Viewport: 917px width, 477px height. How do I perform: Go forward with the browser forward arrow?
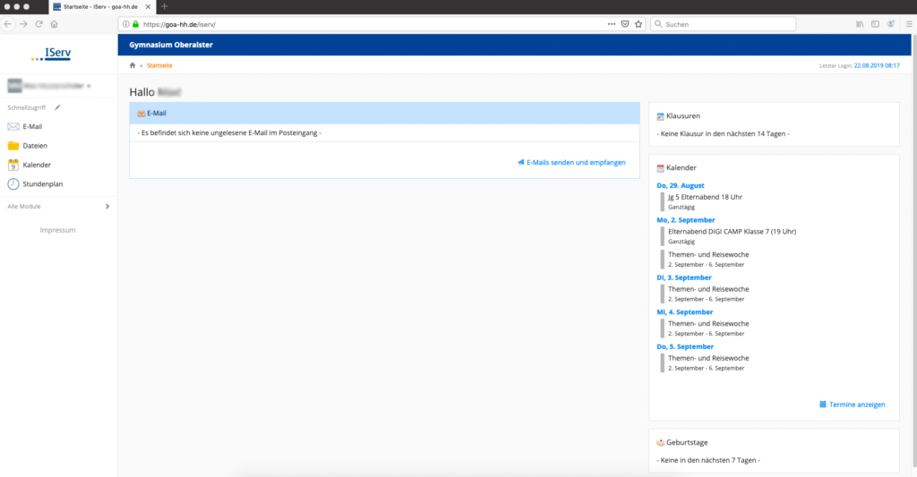coord(23,24)
